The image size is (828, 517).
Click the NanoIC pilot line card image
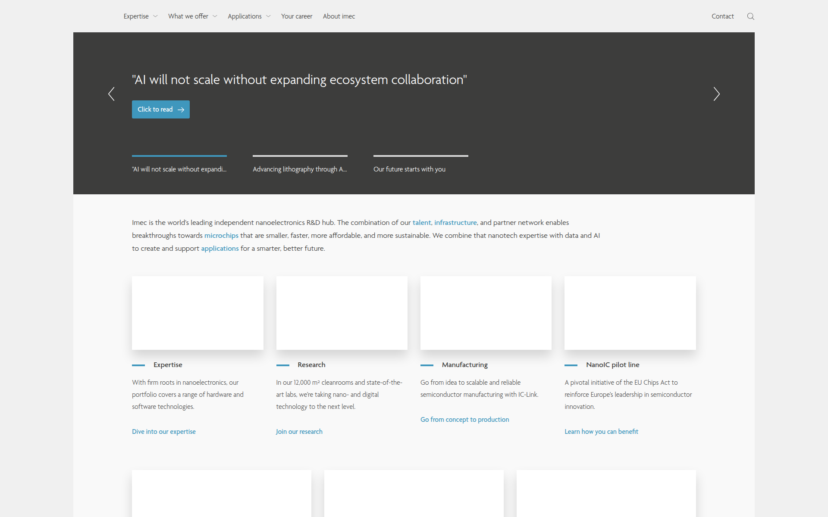click(630, 313)
